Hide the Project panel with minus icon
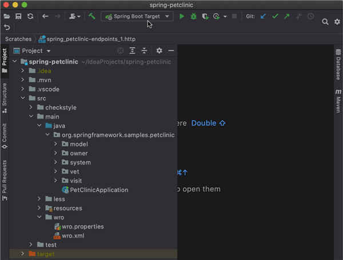The width and height of the screenshot is (343, 260). [171, 50]
